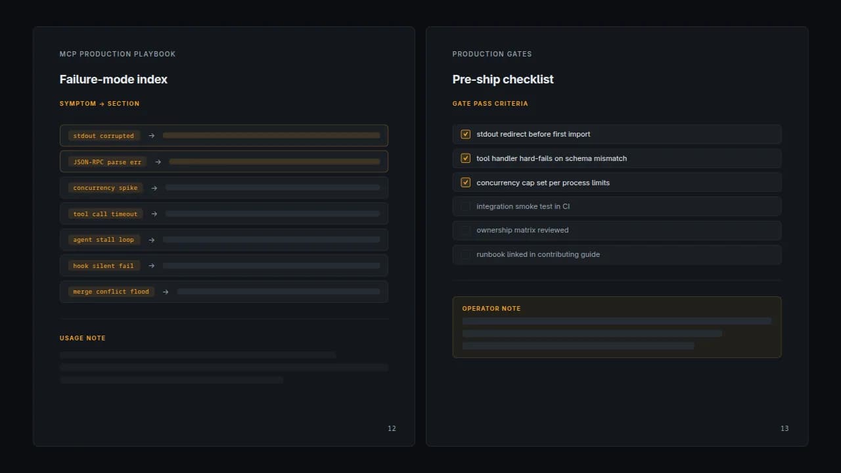
Task: Select the 'stdout corrupted' symptom tag
Action: pyautogui.click(x=104, y=136)
